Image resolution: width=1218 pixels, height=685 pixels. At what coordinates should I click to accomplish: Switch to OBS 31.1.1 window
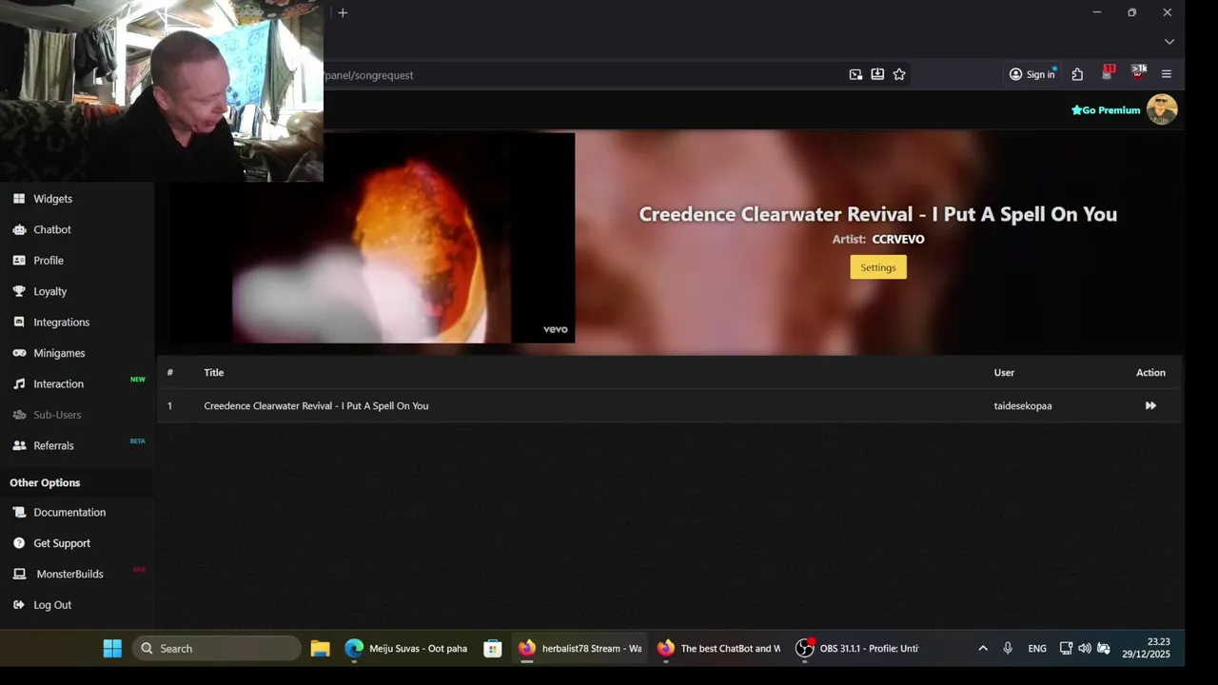click(x=858, y=649)
